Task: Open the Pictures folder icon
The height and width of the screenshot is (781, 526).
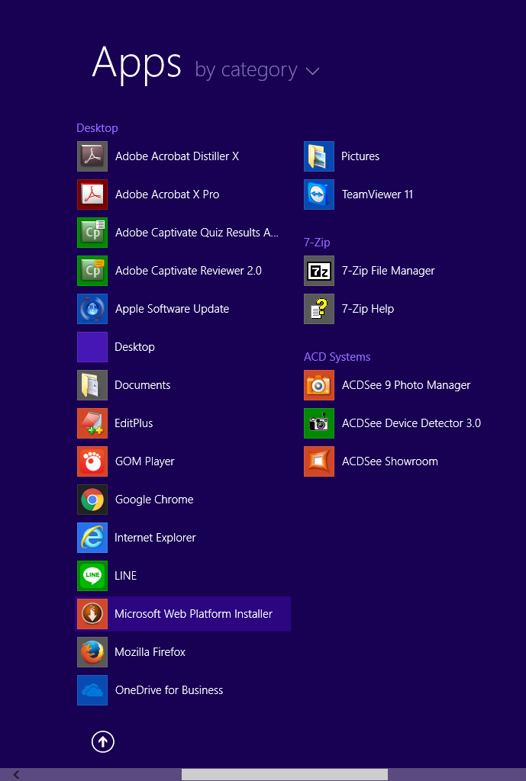Action: point(319,156)
